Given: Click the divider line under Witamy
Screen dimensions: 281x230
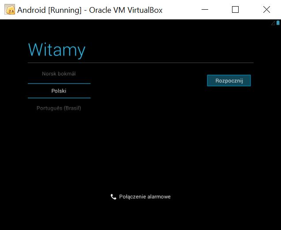Looking at the screenshot, I should [x=140, y=63].
